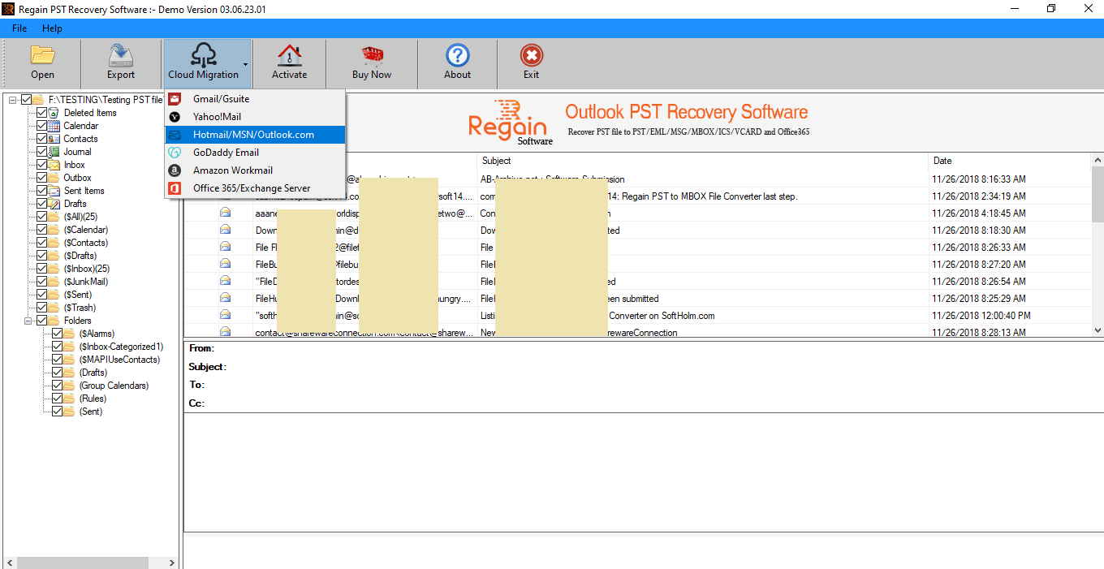Click the GoDaddy Email icon
Screen dimensions: 1104x569
175,153
